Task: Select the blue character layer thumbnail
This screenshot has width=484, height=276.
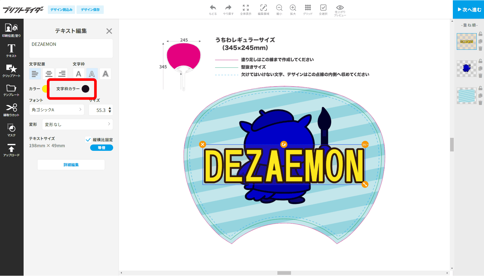Action: 467,68
